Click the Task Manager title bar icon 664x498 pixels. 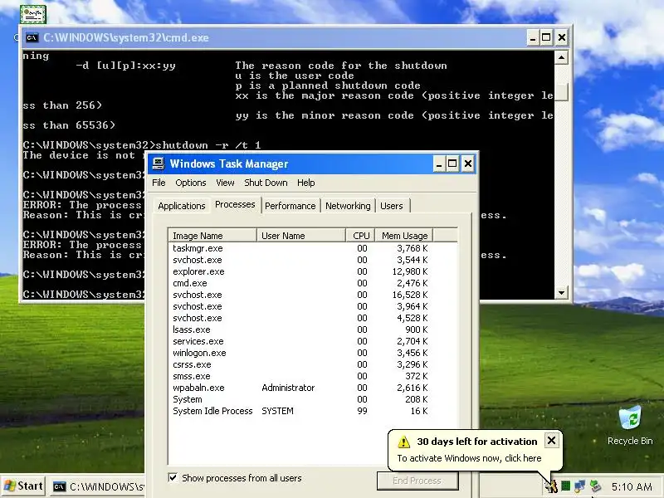click(159, 164)
